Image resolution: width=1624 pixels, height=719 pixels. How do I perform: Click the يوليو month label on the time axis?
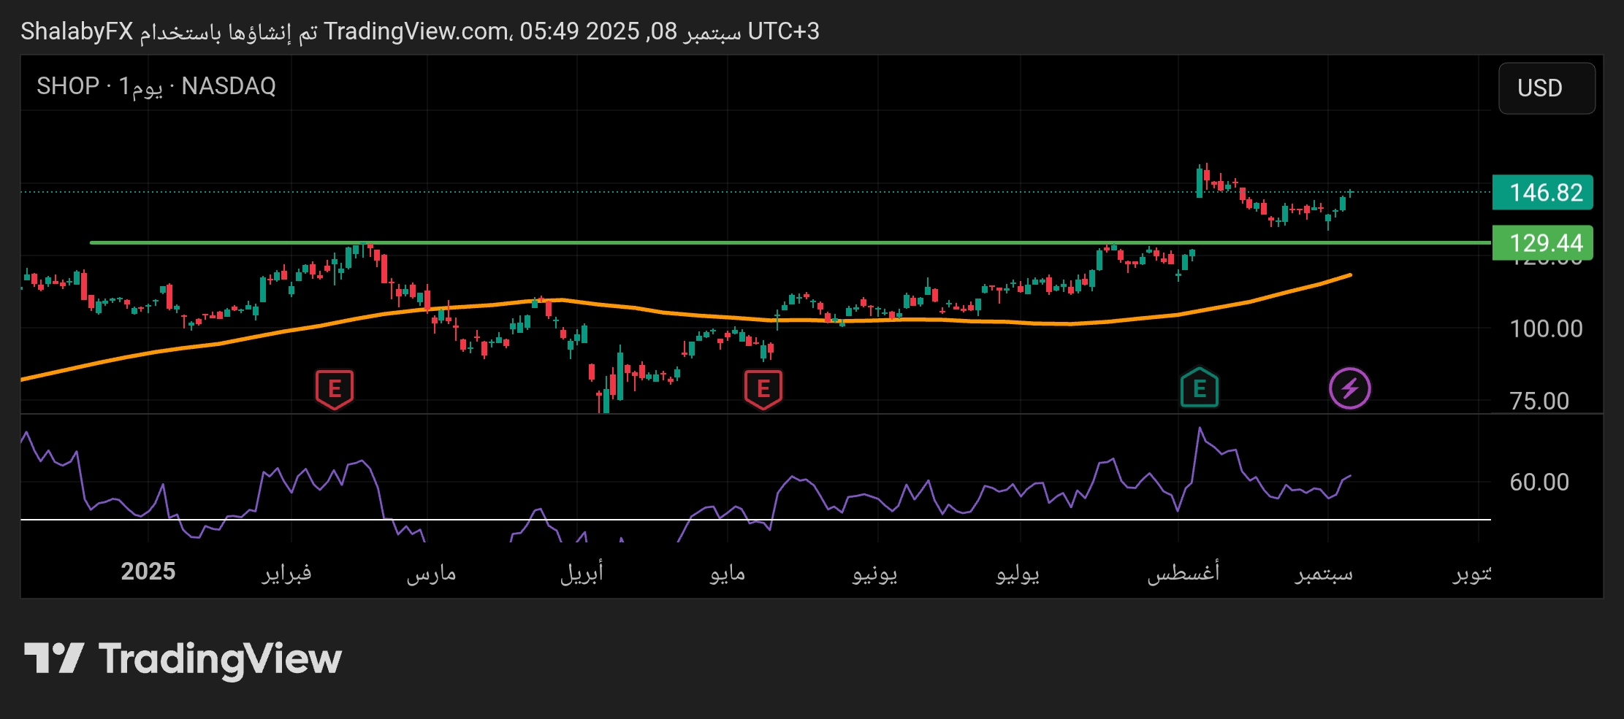[1018, 573]
